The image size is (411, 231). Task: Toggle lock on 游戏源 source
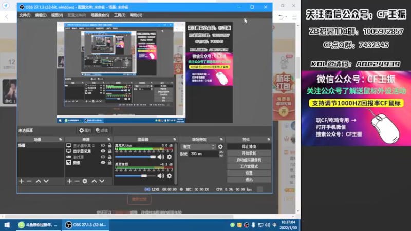(109, 157)
